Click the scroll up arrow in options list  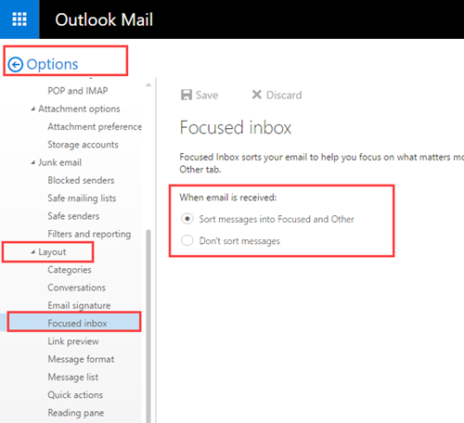click(148, 84)
